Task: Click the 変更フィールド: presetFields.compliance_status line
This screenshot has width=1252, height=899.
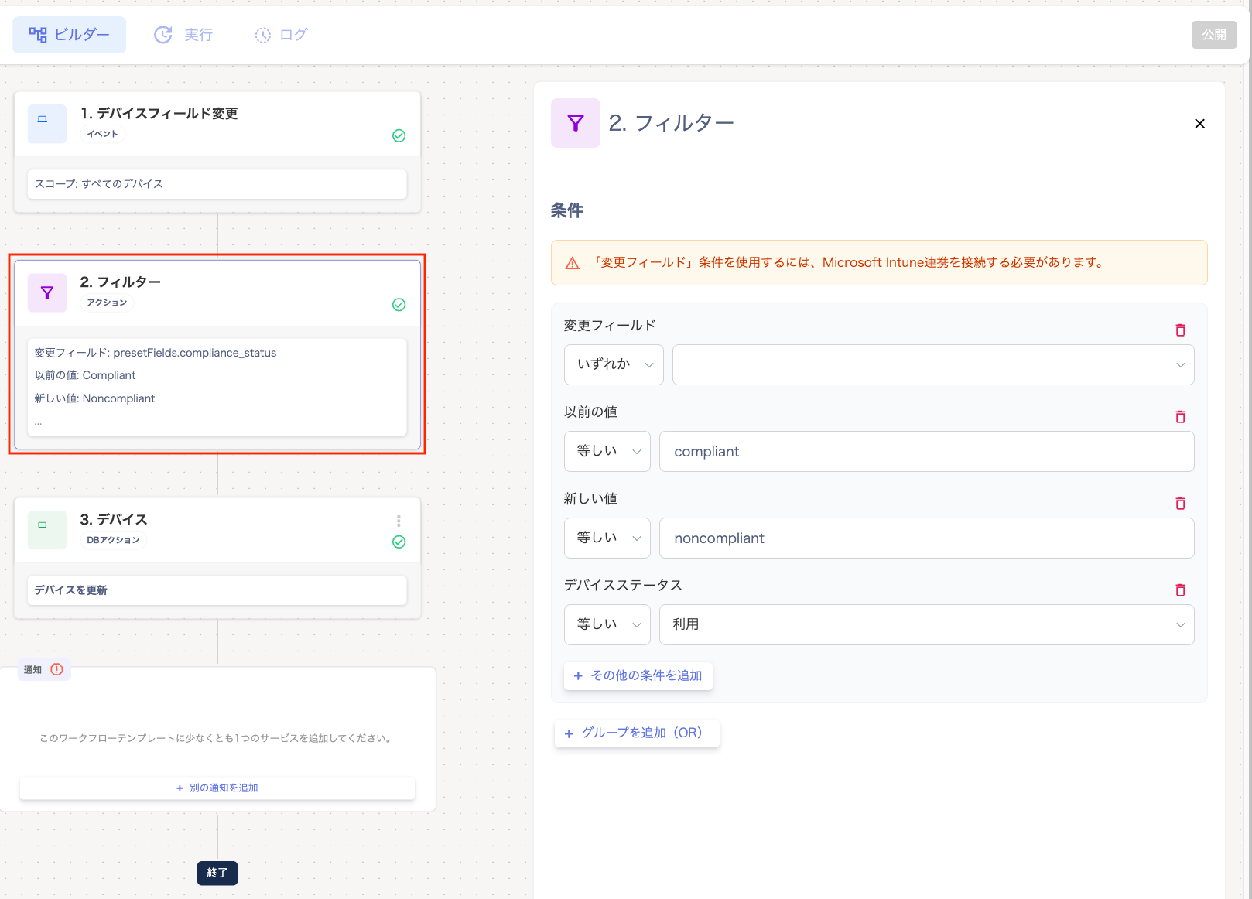Action: coord(156,353)
